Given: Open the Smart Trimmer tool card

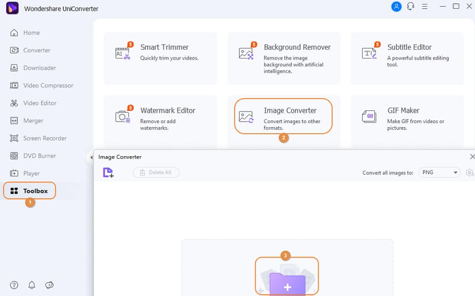Looking at the screenshot, I should click(x=160, y=59).
